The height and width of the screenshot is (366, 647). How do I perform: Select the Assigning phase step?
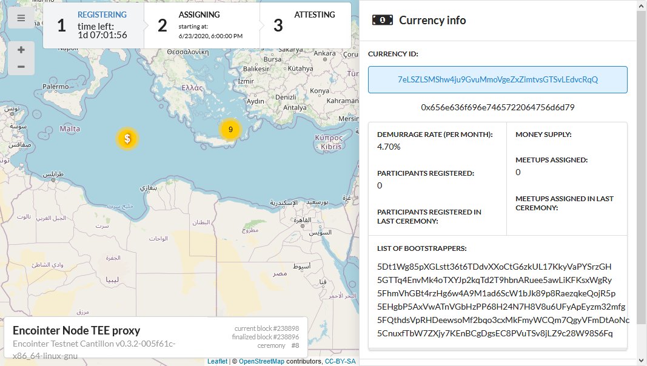[x=202, y=25]
